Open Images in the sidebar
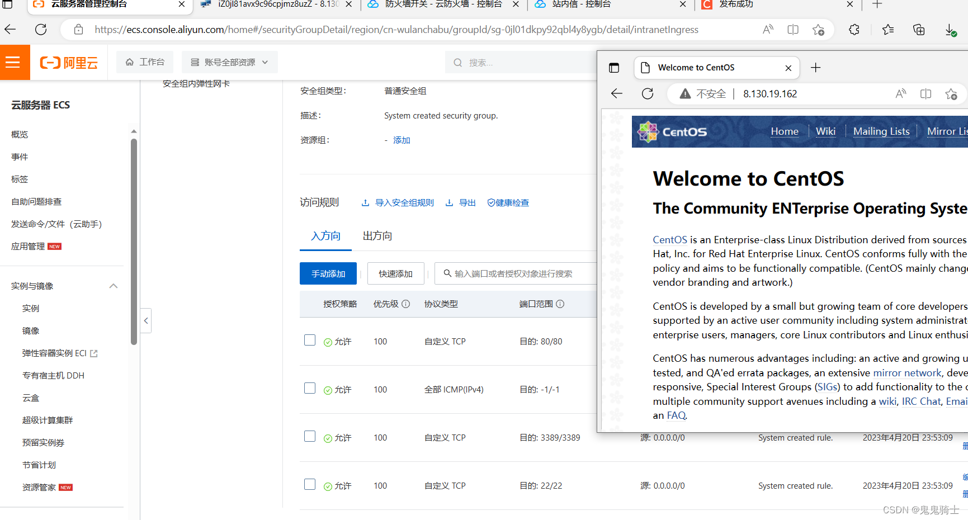The image size is (968, 520). coord(31,331)
